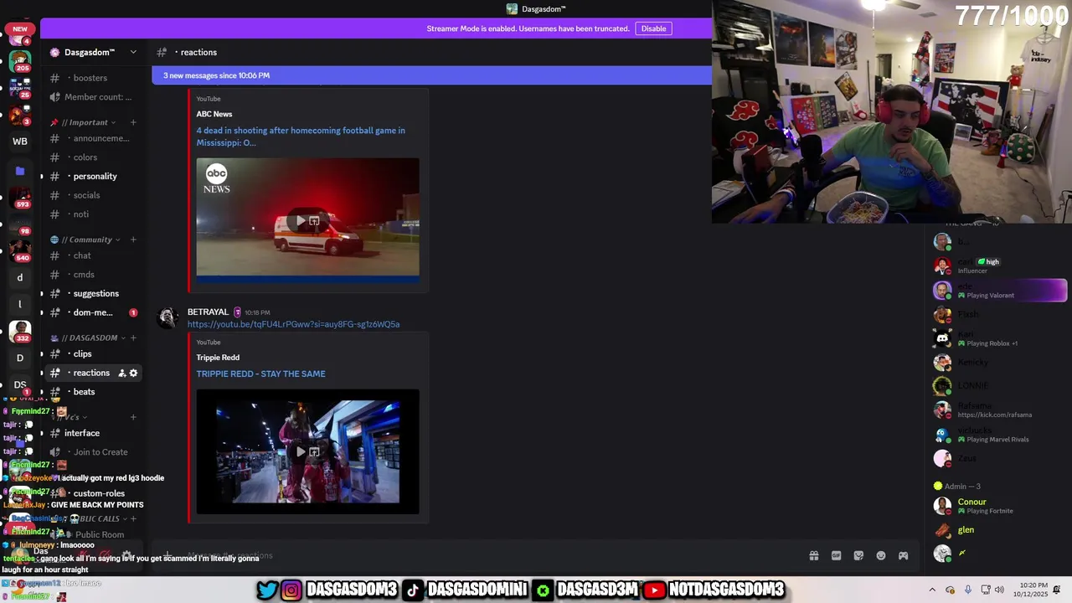Click the 'Member count' voice channel

pos(93,97)
